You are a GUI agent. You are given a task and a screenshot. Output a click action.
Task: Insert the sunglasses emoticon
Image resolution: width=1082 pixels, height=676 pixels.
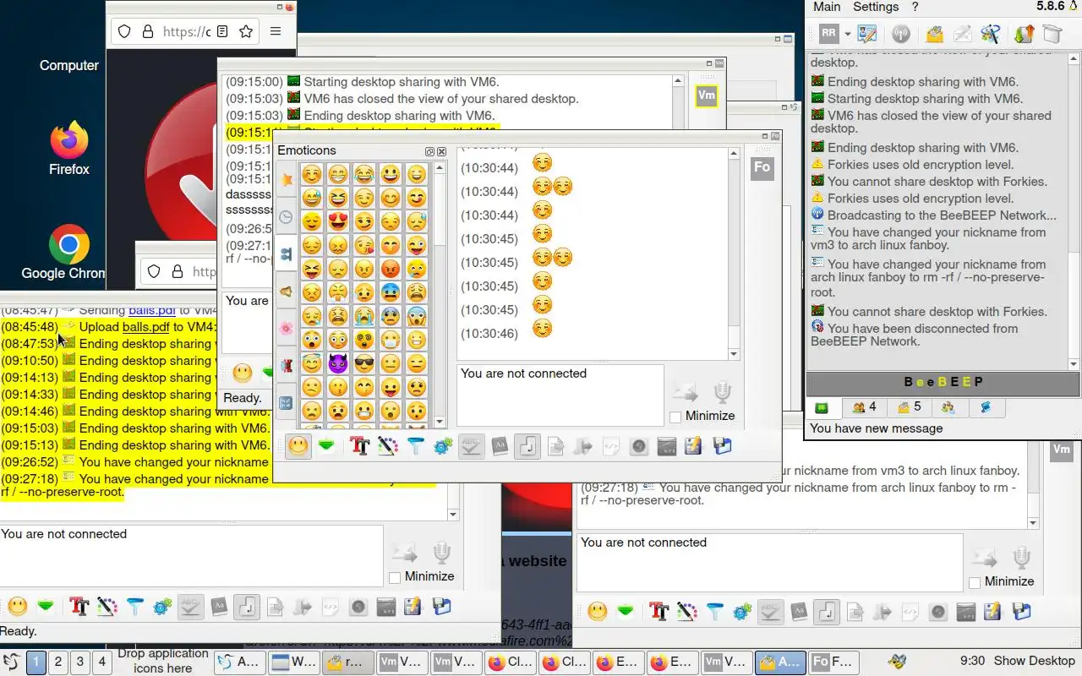pyautogui.click(x=364, y=363)
